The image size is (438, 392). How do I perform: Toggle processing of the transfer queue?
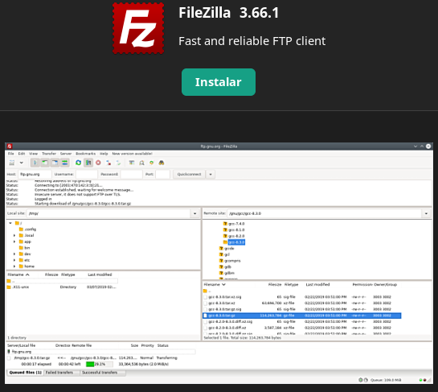88,163
